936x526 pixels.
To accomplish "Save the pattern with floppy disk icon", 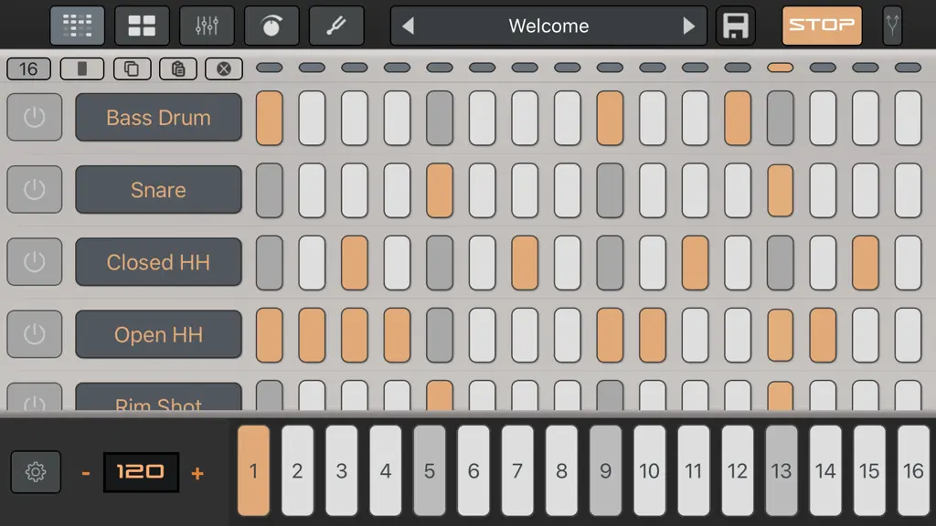I will coord(736,26).
